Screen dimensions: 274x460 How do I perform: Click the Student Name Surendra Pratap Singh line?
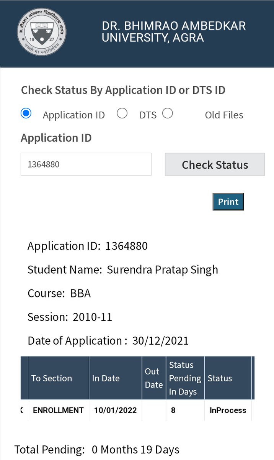click(123, 269)
